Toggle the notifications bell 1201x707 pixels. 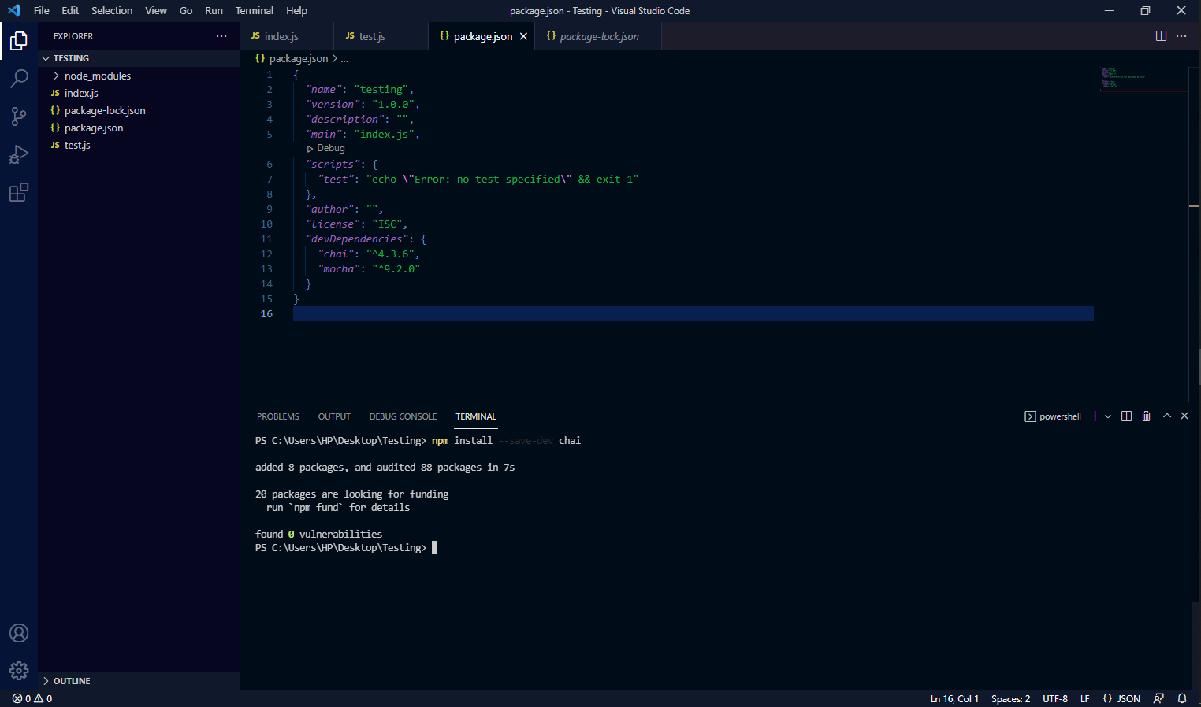1181,698
